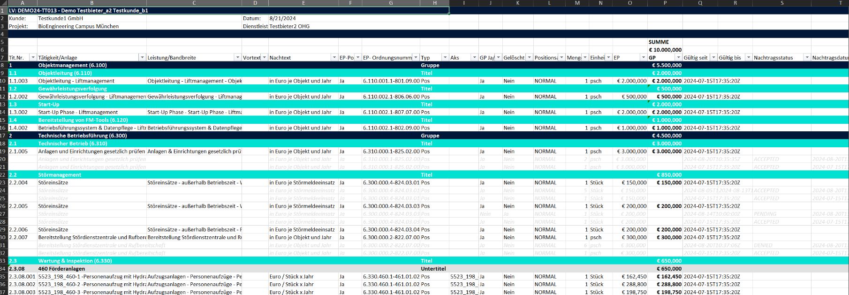This screenshot has height=295, width=849.
Task: Open the Gültig seit filter dropdown
Action: (x=713, y=58)
